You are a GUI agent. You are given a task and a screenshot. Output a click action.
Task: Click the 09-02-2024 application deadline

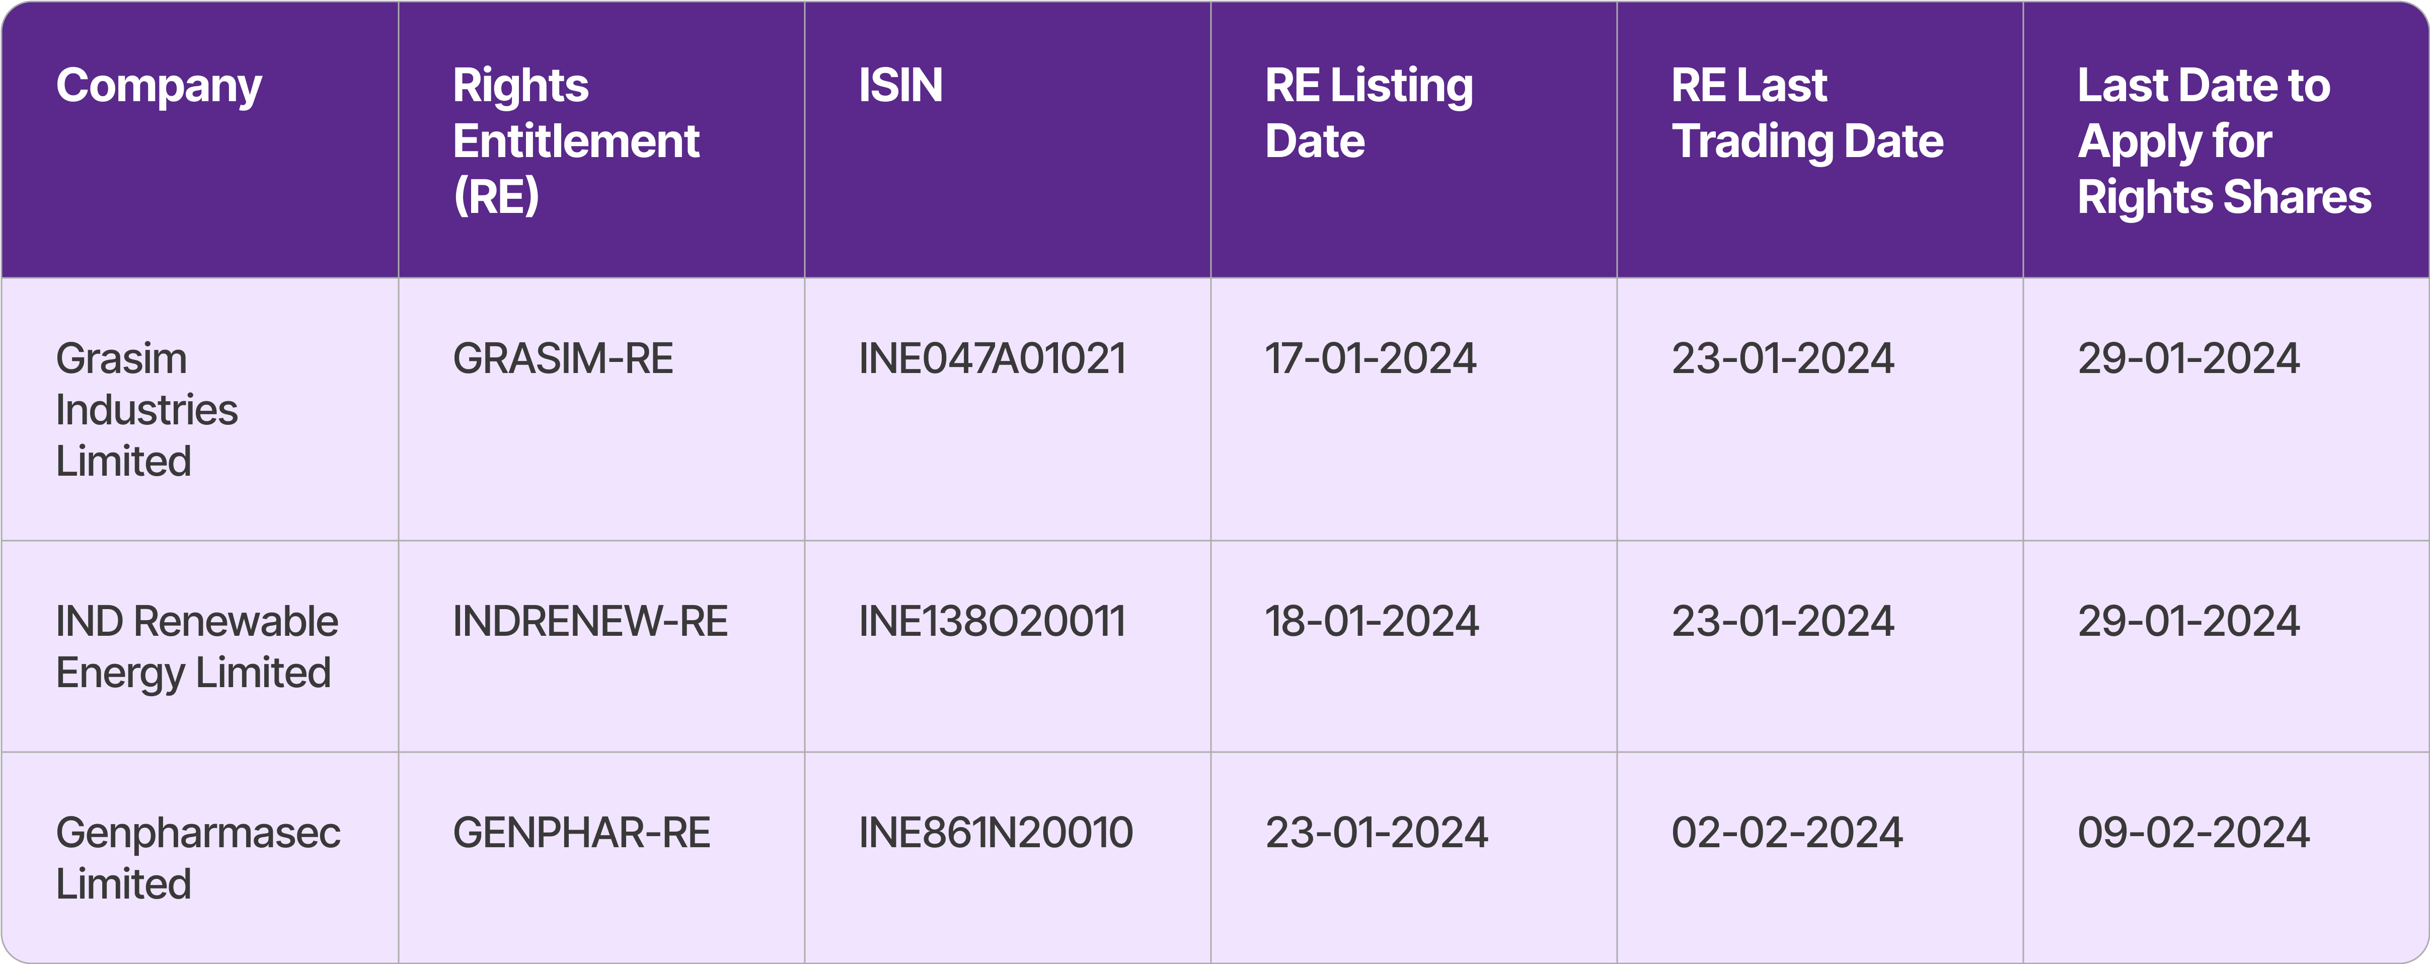2193,833
